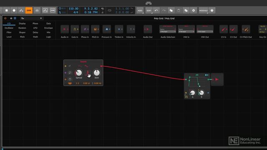
Task: Toggle the automation write icon beside Record
Action: click(21, 10)
